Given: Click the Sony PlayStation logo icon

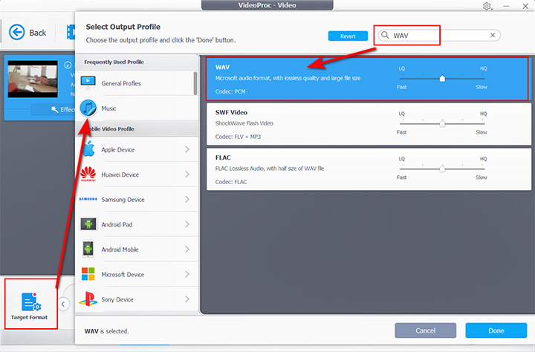Looking at the screenshot, I should click(88, 299).
